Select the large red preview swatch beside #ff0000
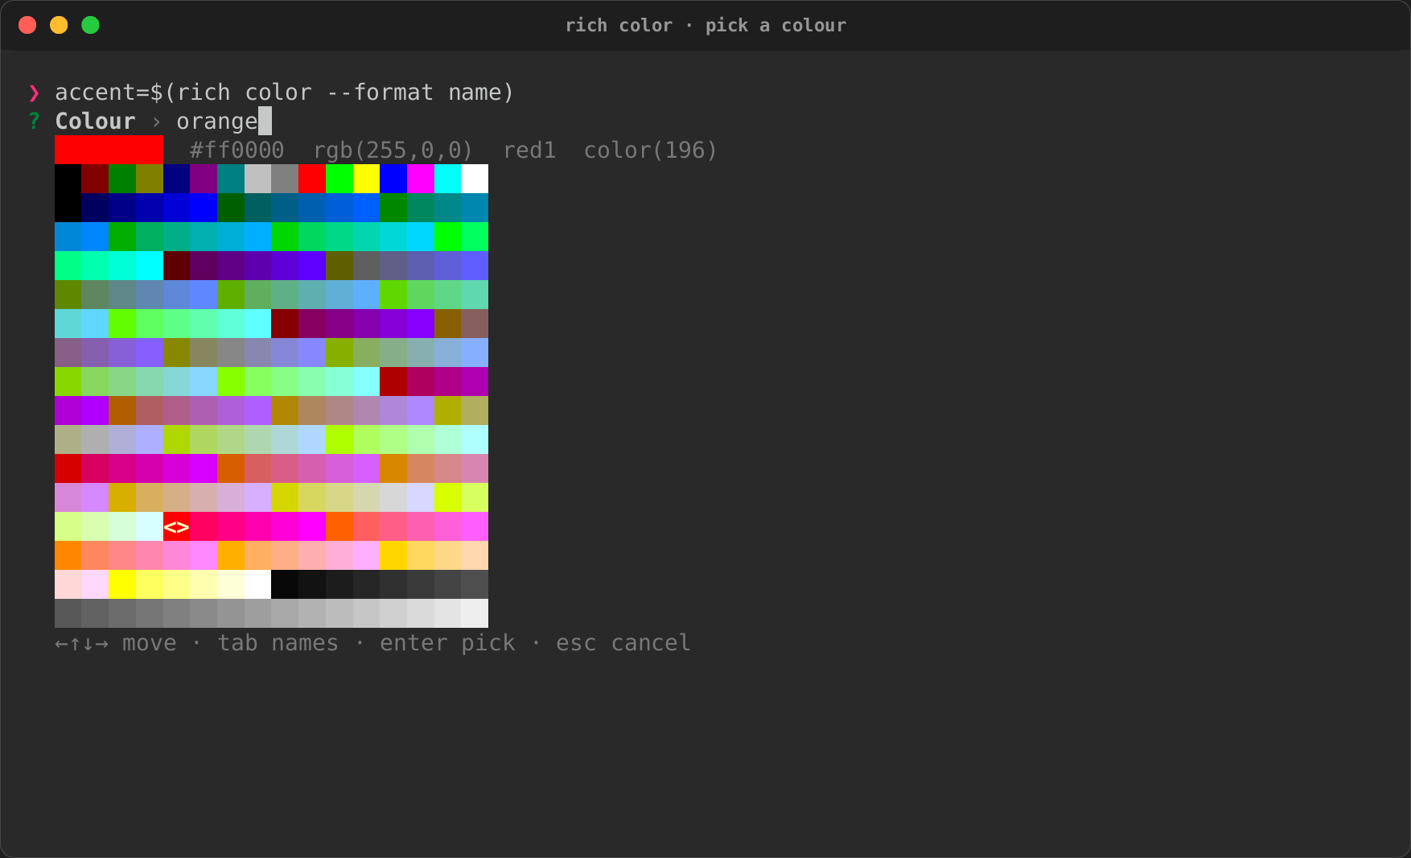This screenshot has width=1411, height=858. coord(109,150)
